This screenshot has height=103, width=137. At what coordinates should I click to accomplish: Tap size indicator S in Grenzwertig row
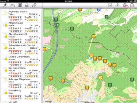click(x=29, y=96)
